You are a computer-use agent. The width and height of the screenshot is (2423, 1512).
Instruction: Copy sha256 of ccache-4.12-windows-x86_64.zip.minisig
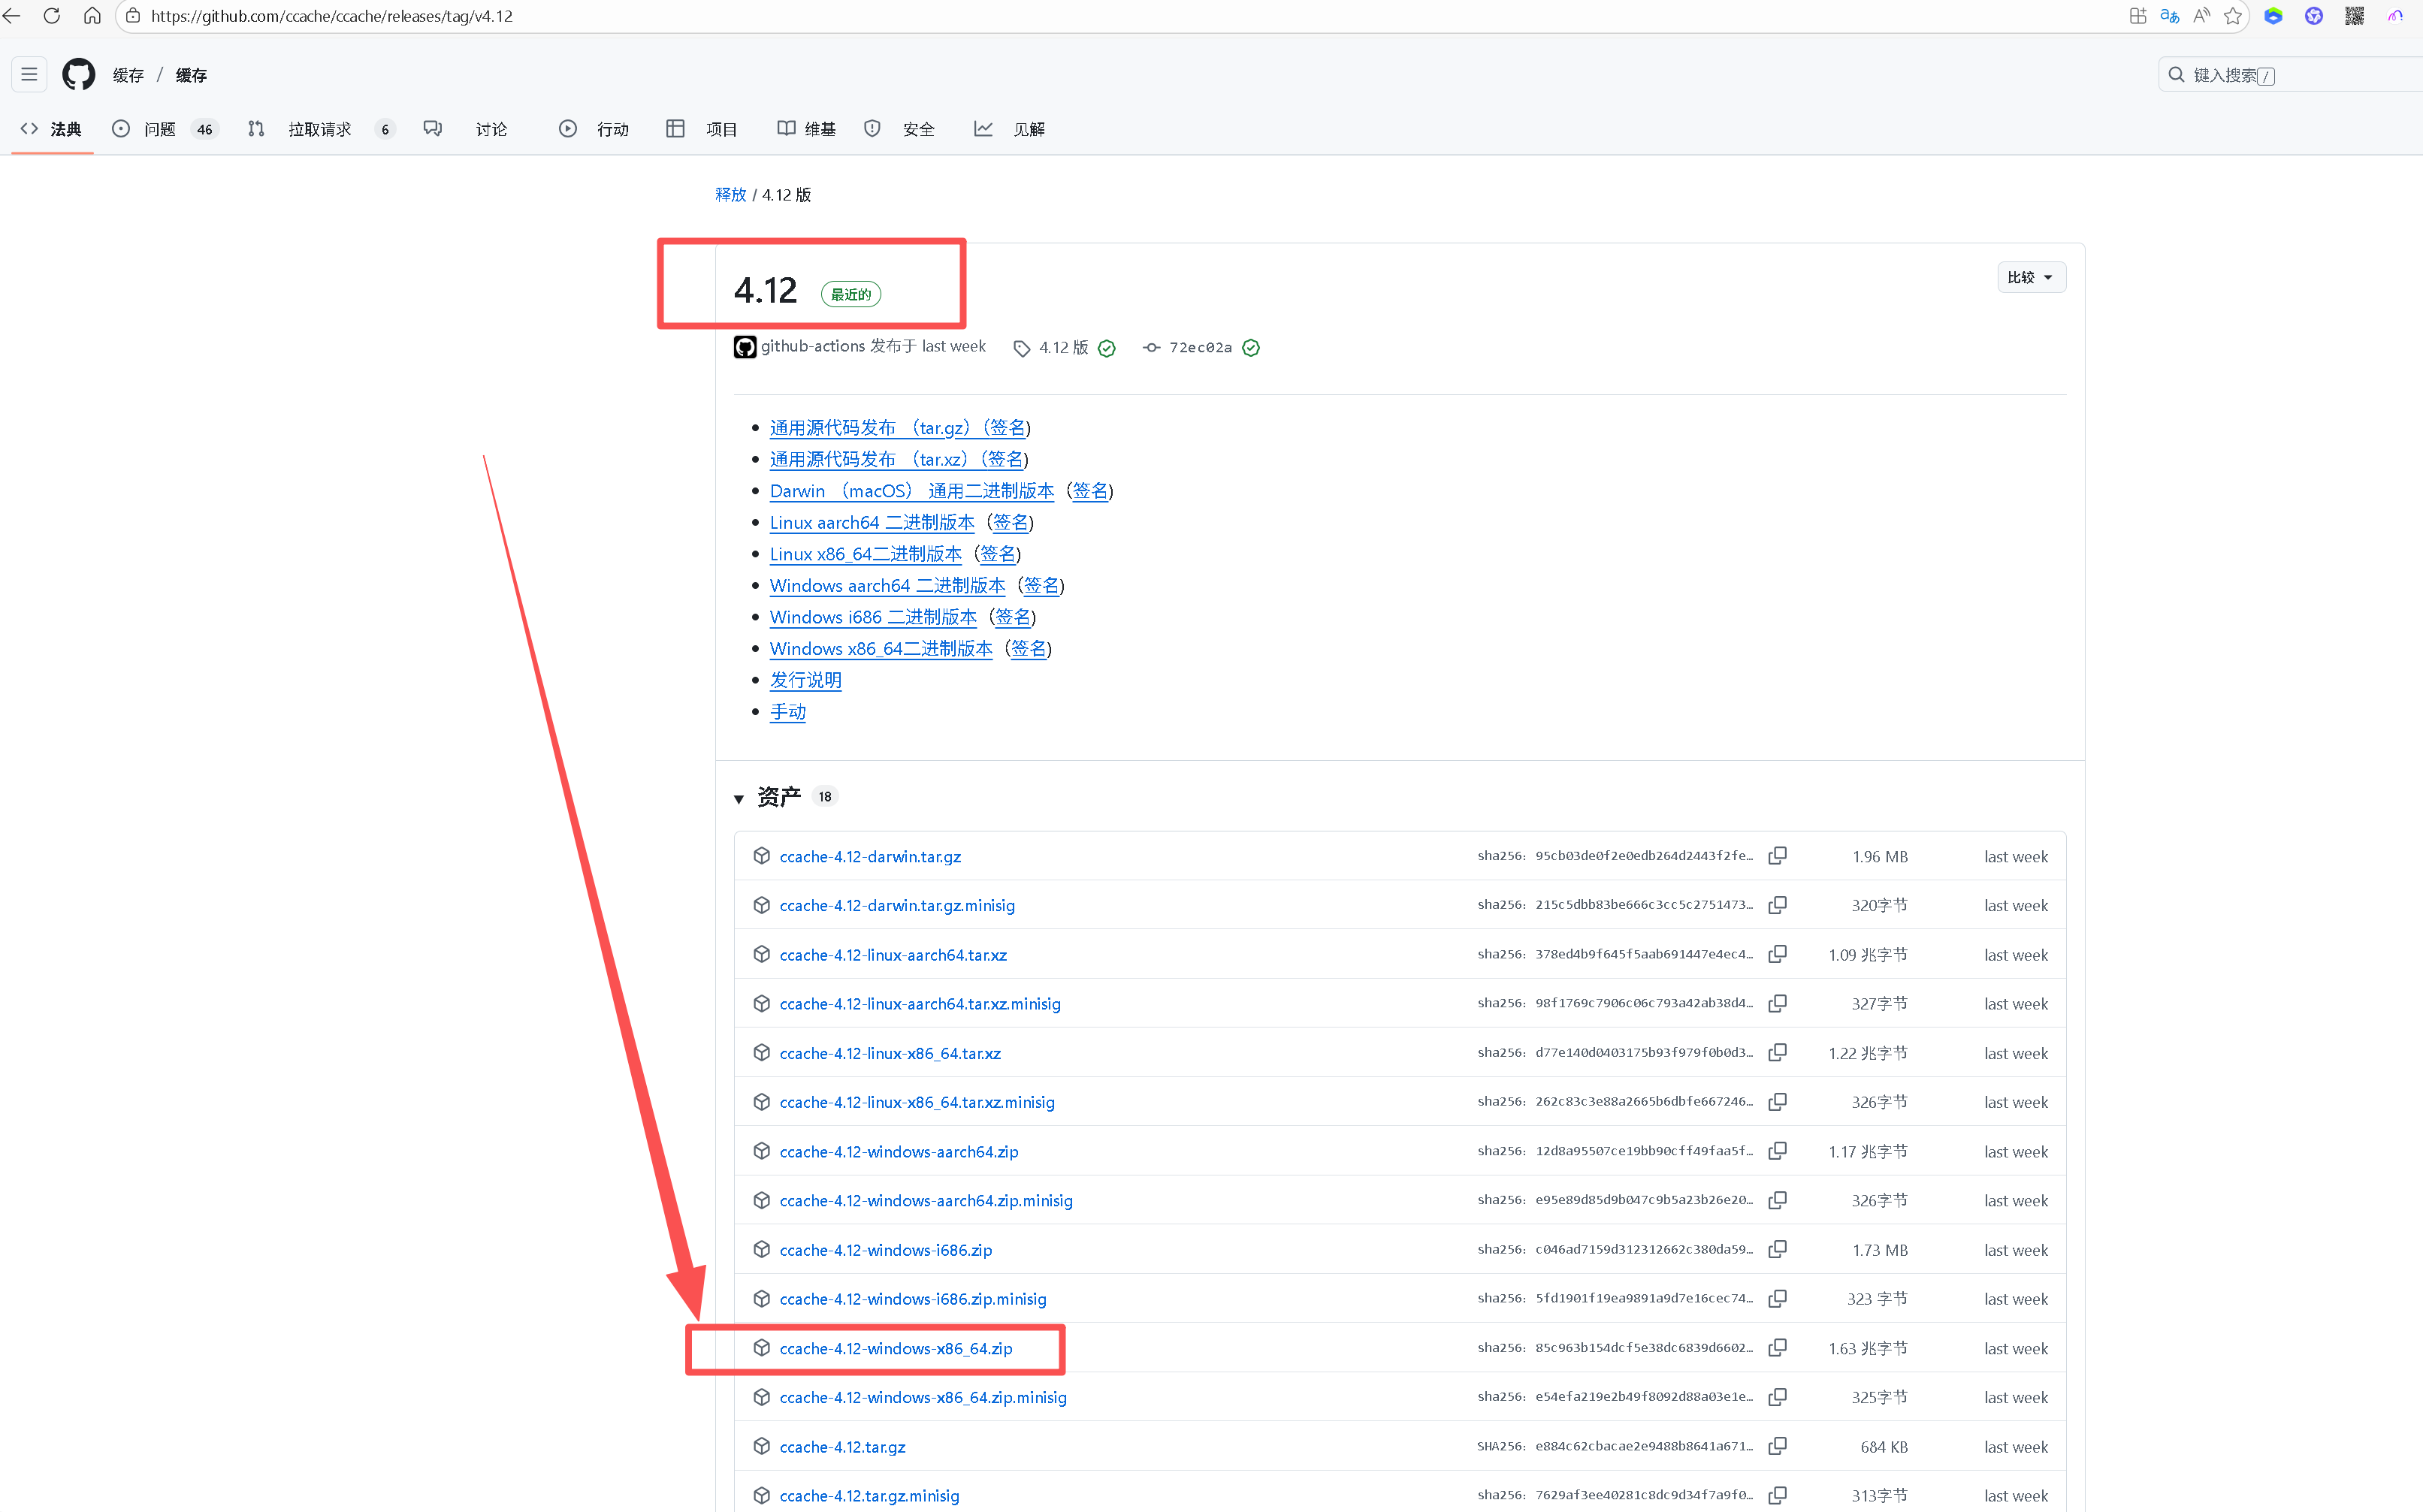click(1777, 1397)
